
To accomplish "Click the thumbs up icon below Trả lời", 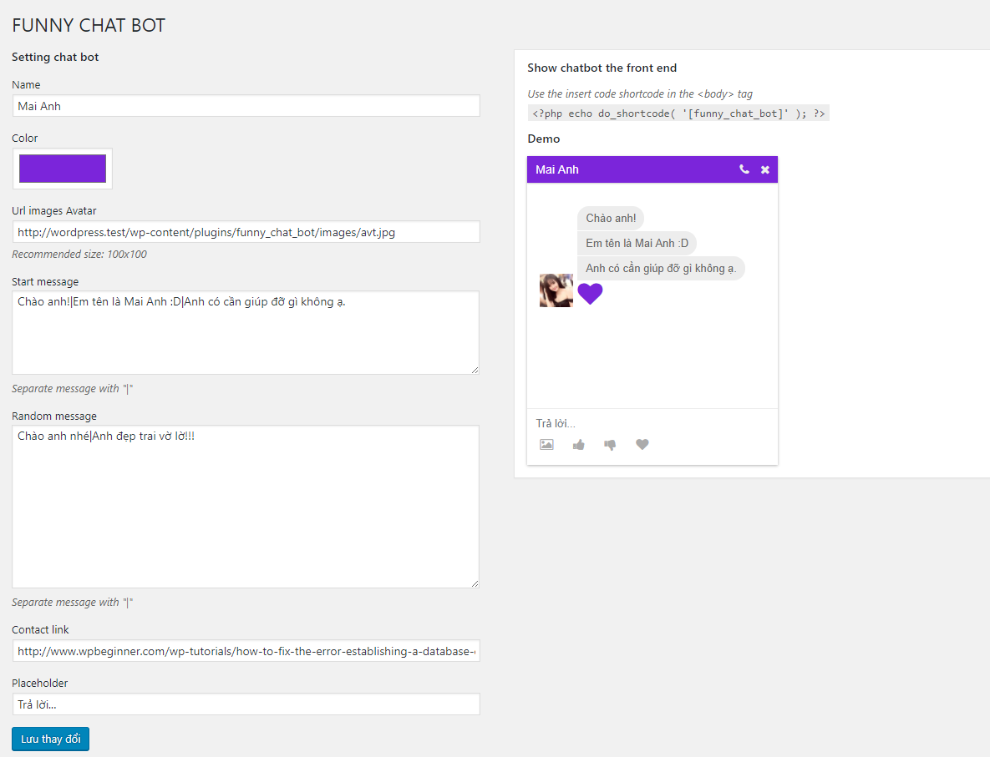I will click(578, 444).
